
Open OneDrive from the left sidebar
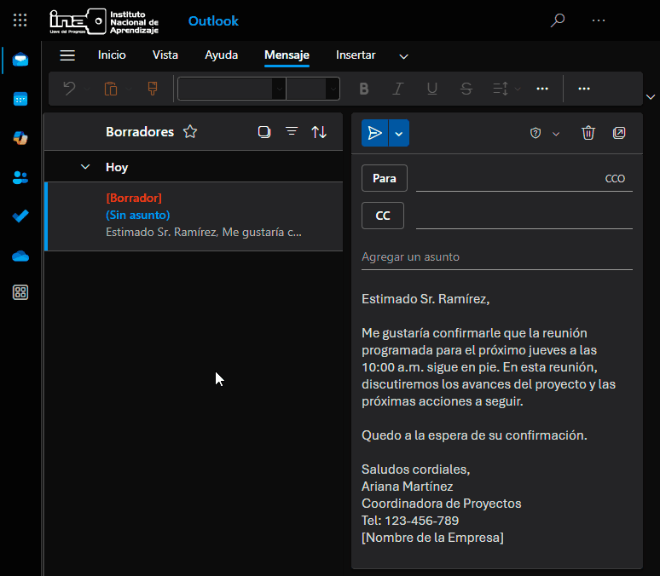(x=20, y=256)
